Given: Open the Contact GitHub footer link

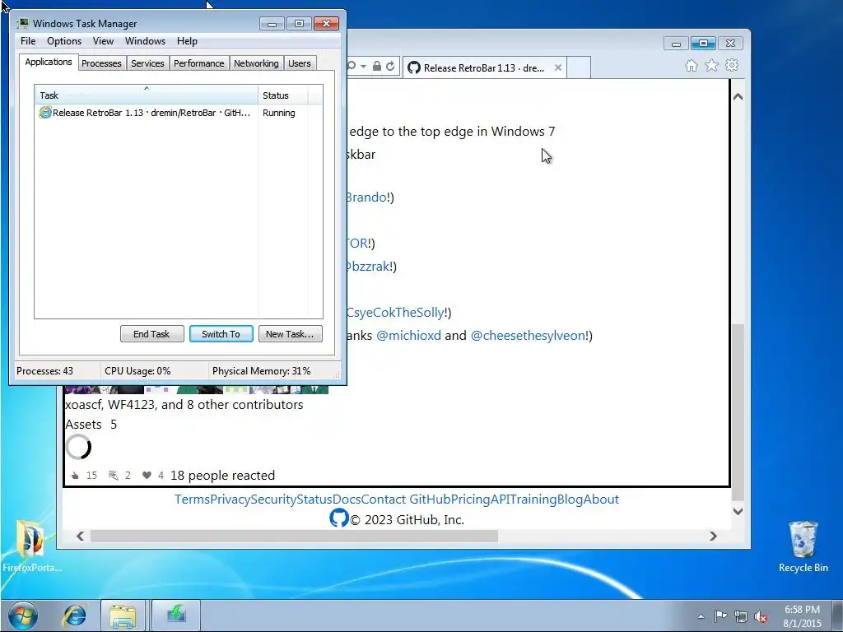Looking at the screenshot, I should click(405, 500).
